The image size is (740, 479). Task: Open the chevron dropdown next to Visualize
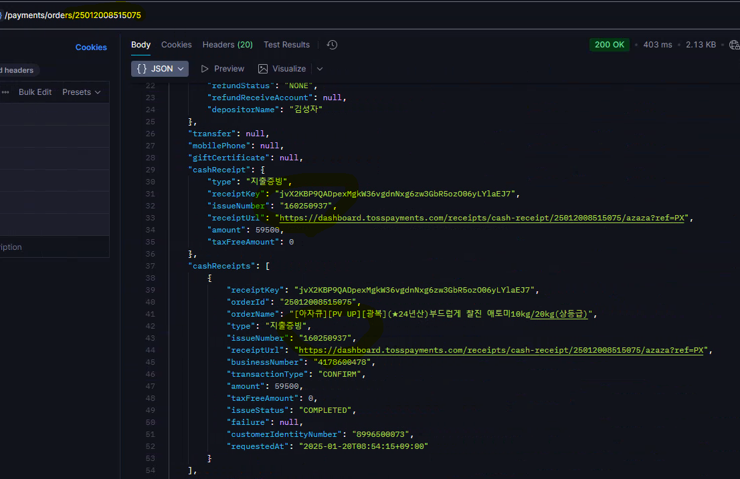[x=320, y=69]
